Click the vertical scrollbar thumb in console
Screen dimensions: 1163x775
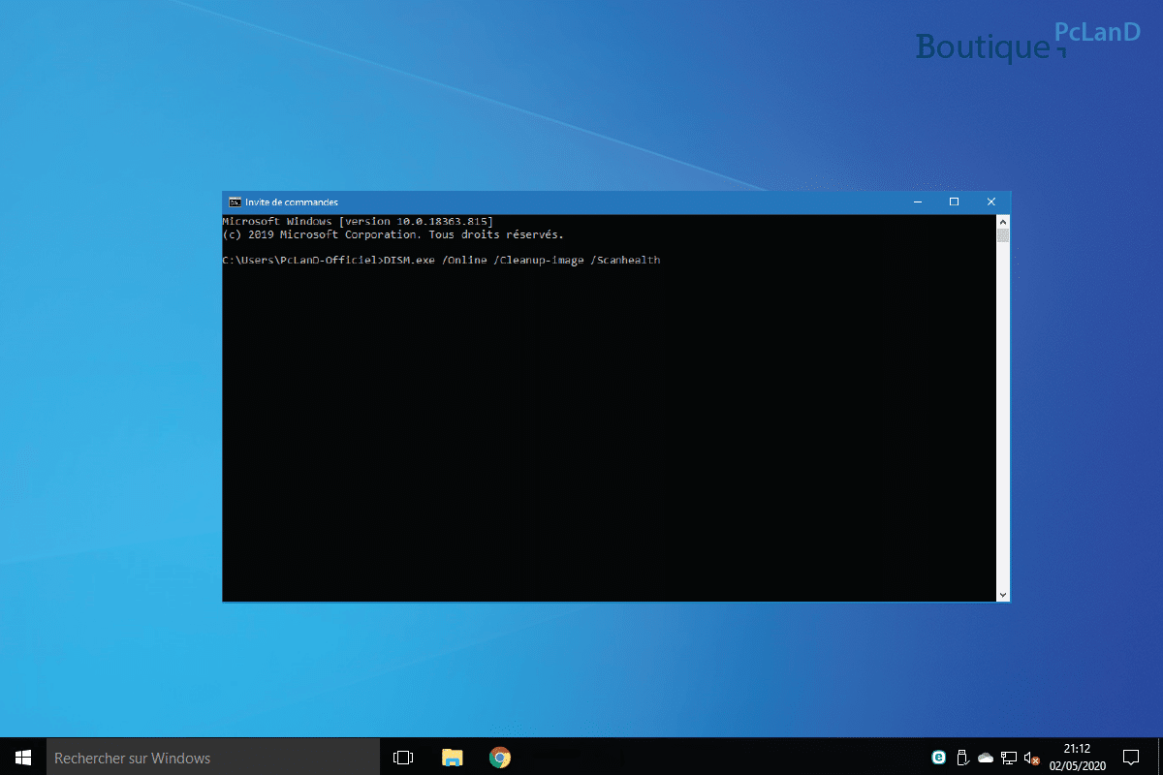[x=1003, y=235]
